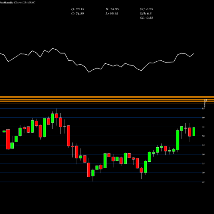Click the 85 price axis label
Screen dimensions: 214x214
point(203,108)
